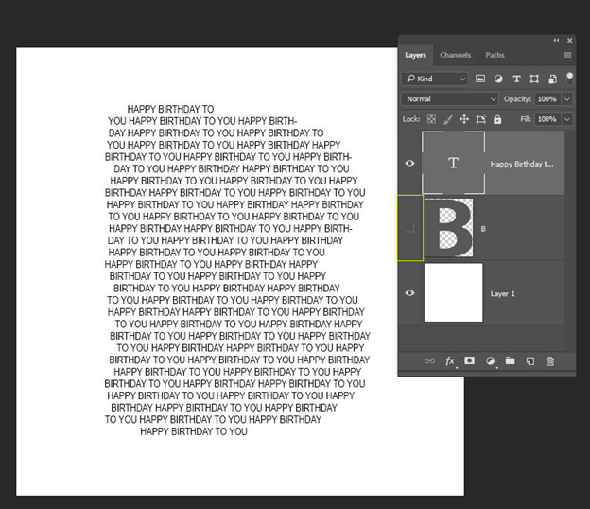The image size is (590, 509).
Task: Click the Opacity label
Action: 517,99
